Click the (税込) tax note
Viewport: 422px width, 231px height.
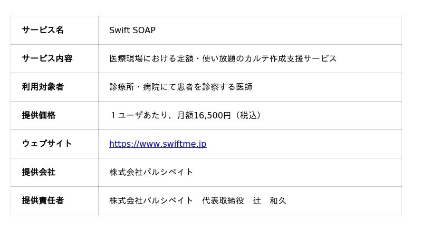247,115
